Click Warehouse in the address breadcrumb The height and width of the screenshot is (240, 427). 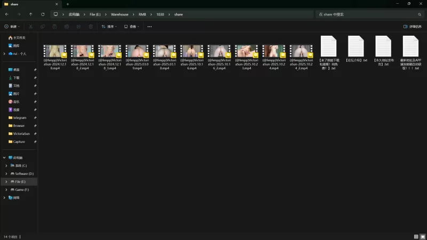120,14
